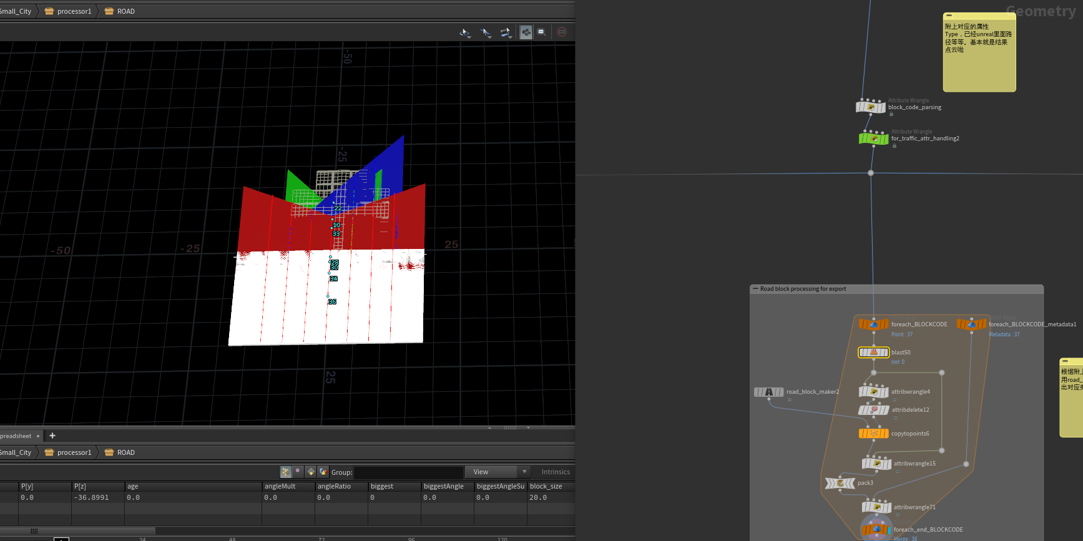The width and height of the screenshot is (1083, 541).
Task: Add a new pane tab with plus
Action: point(52,436)
